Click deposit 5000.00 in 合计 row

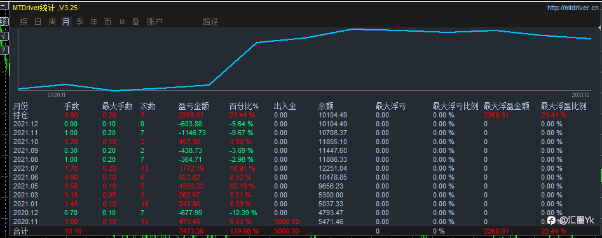click(x=287, y=231)
